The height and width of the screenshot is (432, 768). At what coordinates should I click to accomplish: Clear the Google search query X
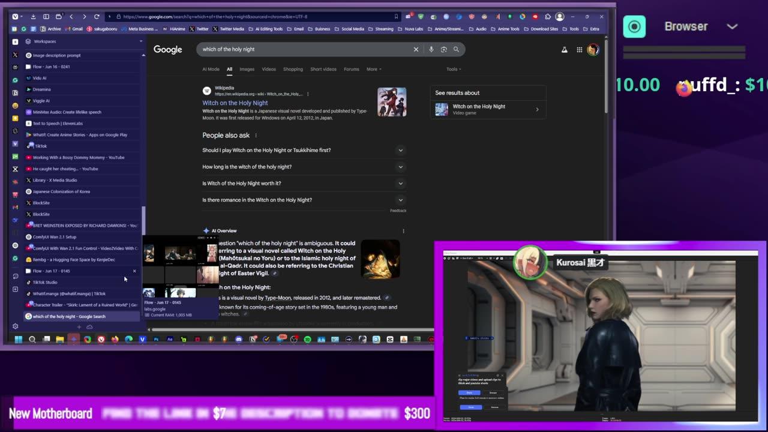coord(416,49)
